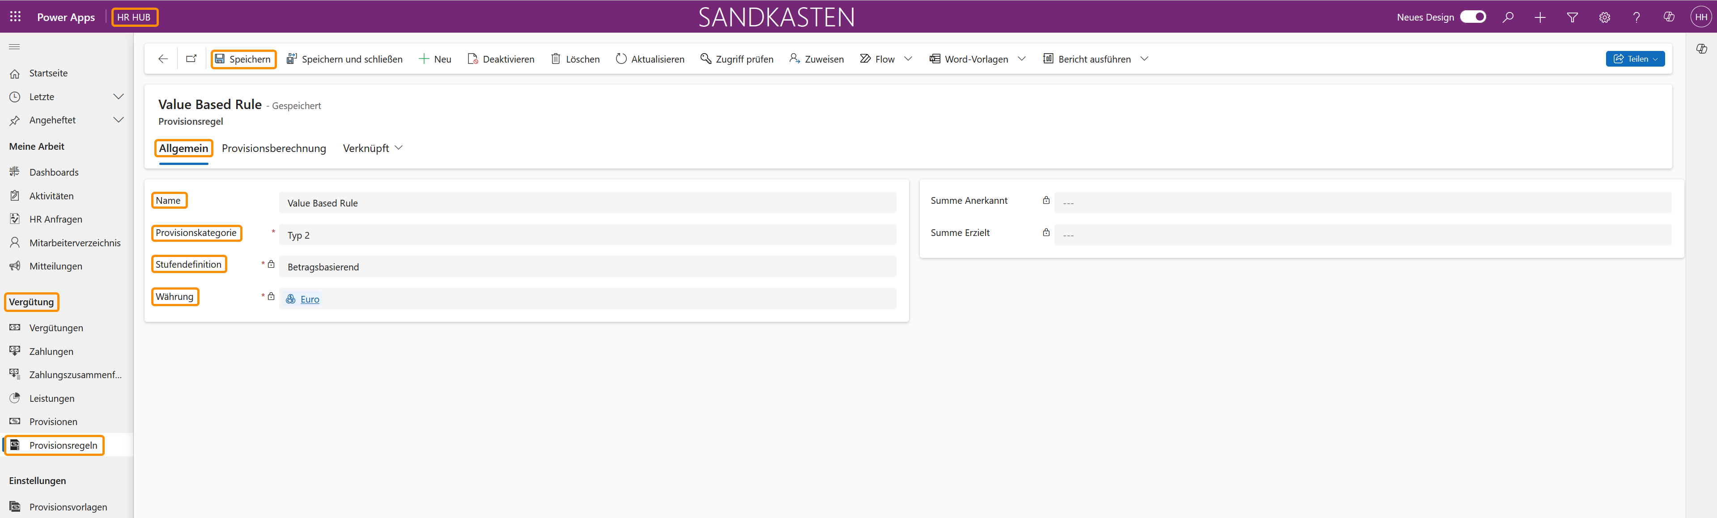Collapse the sidebar with hamburger icon
This screenshot has width=1717, height=518.
(14, 46)
